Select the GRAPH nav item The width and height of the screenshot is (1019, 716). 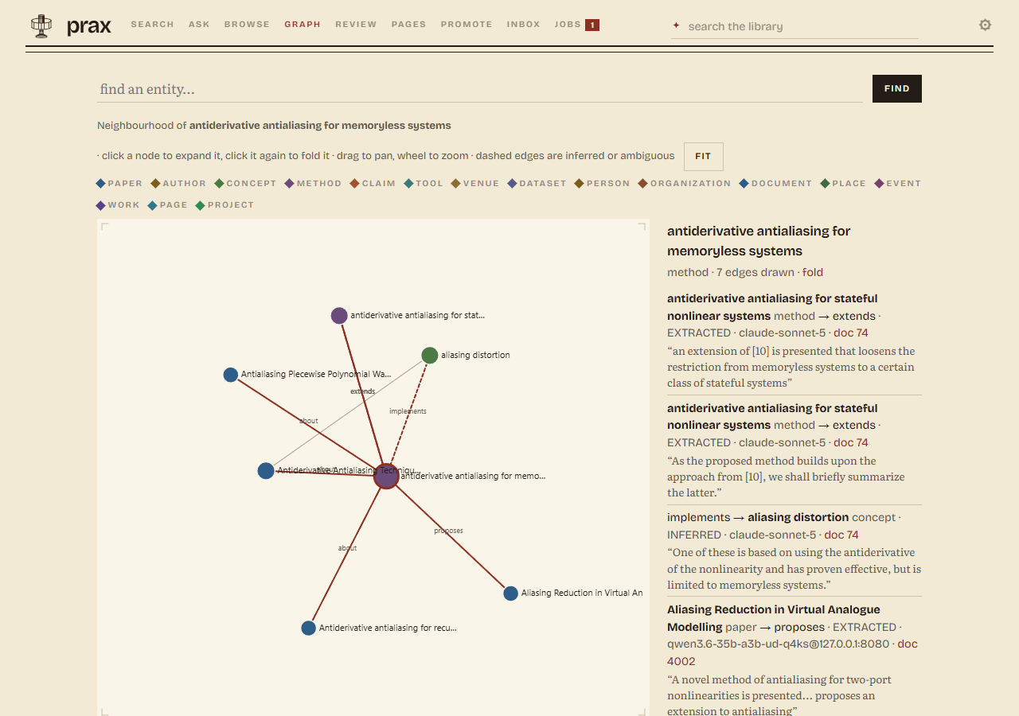[303, 25]
